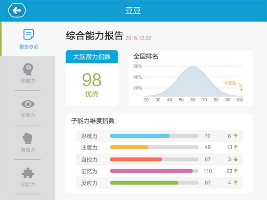
Task: Click the 子能力维度指数 heading
Action: click(93, 121)
